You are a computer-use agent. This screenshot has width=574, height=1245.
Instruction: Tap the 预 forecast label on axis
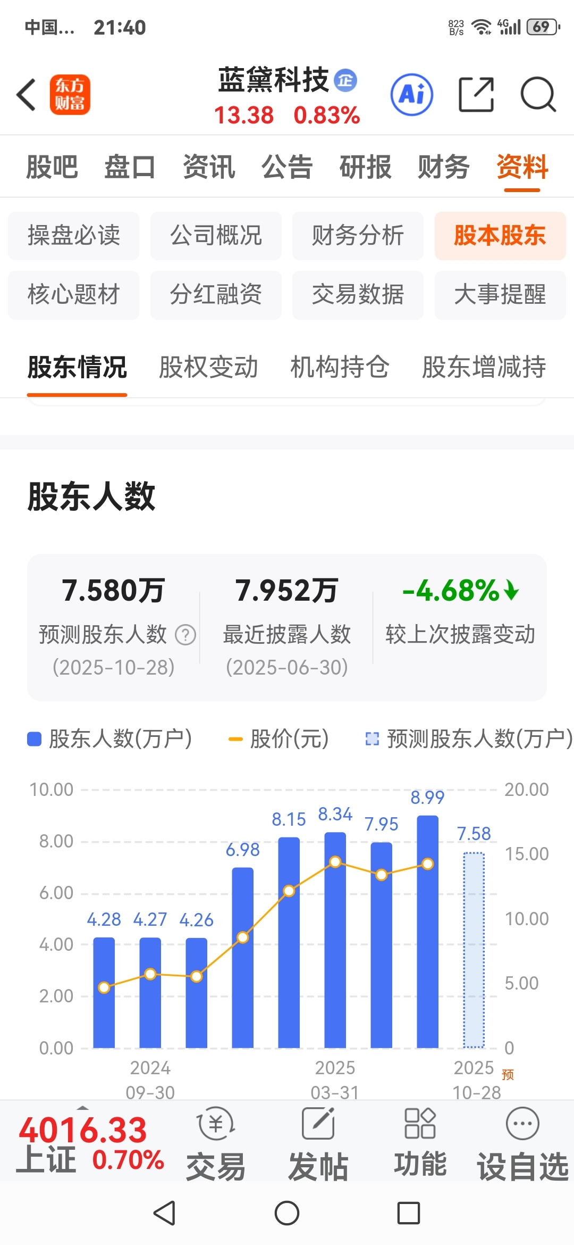(x=508, y=1075)
